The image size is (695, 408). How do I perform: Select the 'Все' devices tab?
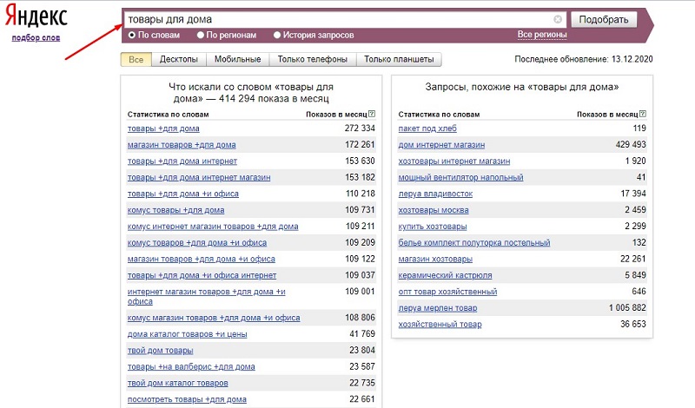(x=136, y=60)
